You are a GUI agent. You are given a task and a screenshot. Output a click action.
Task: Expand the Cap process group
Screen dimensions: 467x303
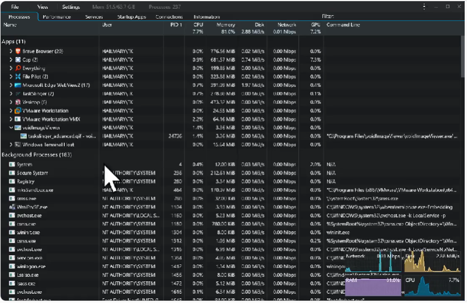[x=11, y=60]
